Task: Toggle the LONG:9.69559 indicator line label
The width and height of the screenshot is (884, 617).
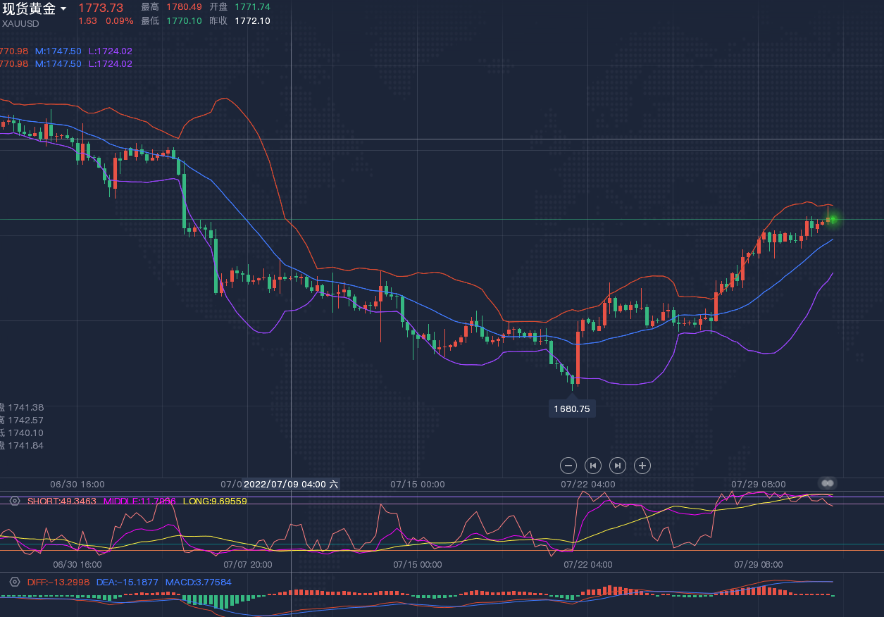Action: 215,501
